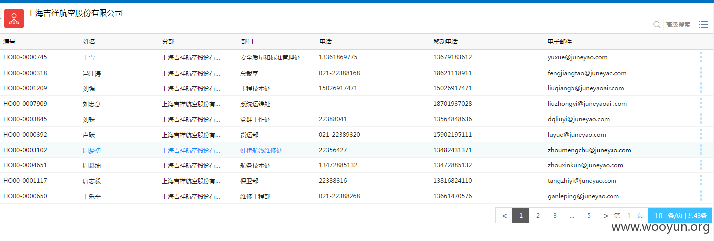
Task: Click the red organization chart icon
Action: (x=14, y=19)
